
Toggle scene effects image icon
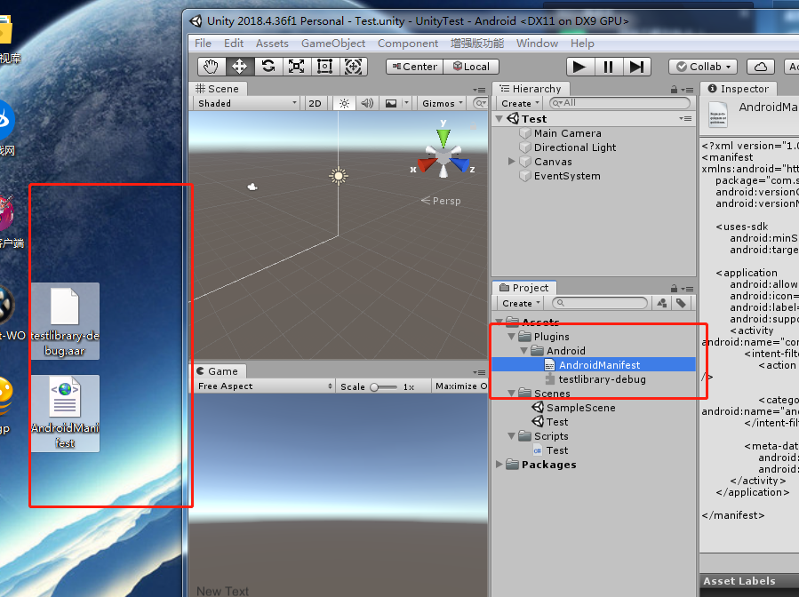click(x=391, y=103)
